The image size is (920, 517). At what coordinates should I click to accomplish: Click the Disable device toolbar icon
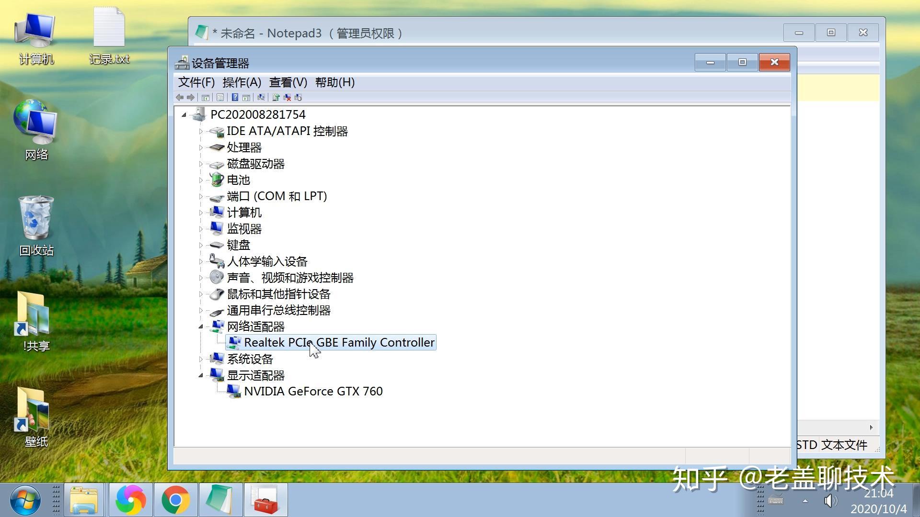point(298,98)
